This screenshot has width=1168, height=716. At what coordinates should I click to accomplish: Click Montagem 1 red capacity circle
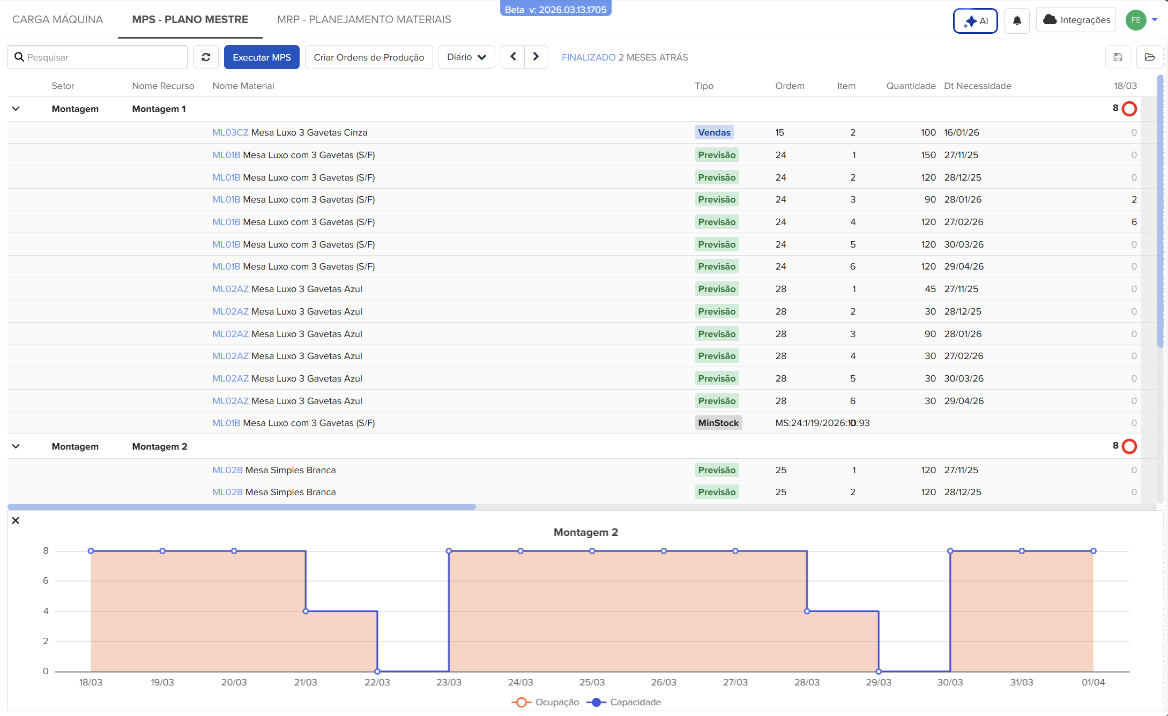(x=1129, y=109)
